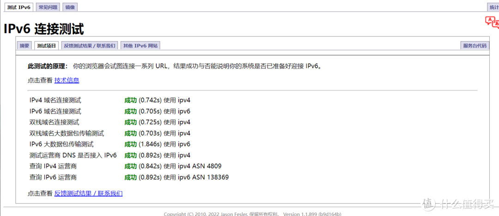Image resolution: width=499 pixels, height=216 pixels.
Task: Open the 其他 IPv6 网站 sub-tab
Action: pyautogui.click(x=140, y=46)
